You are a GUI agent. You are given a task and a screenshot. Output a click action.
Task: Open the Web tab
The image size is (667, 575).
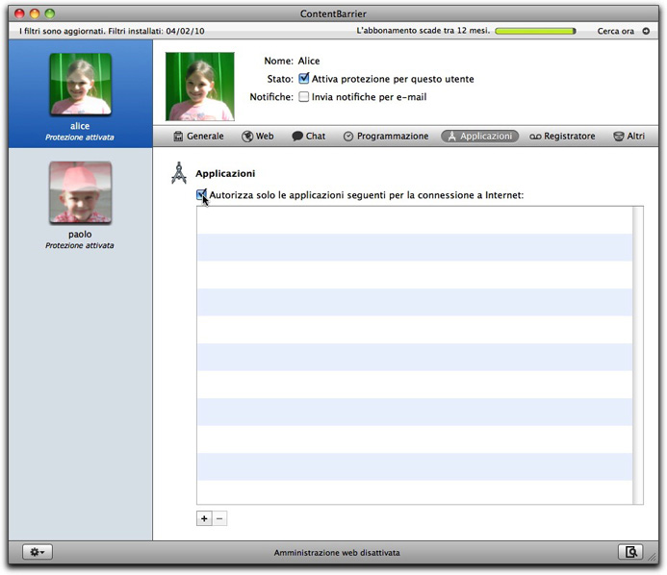coord(258,136)
